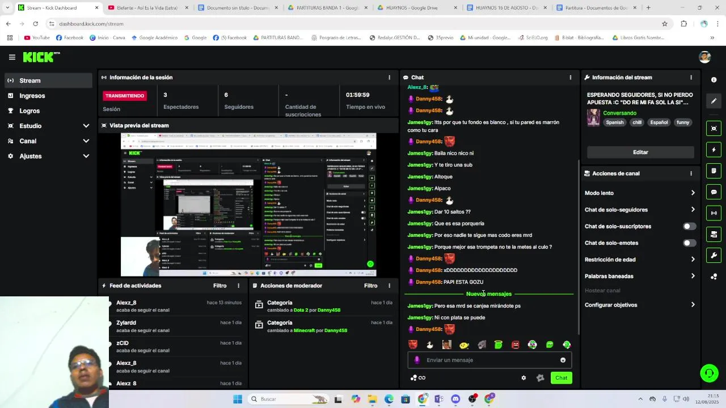
Task: Select the yellow lemon emote
Action: (464, 345)
